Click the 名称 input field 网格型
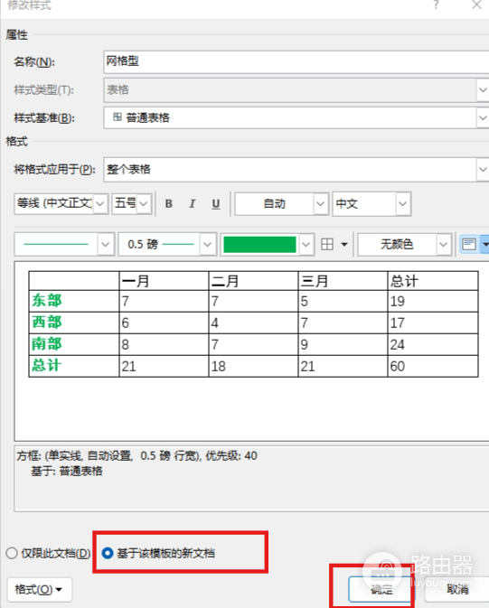 296,61
